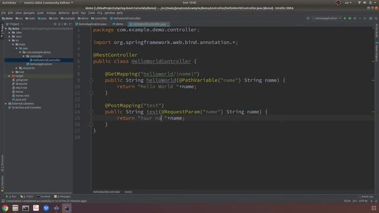Open the Structure tool window stripe
The width and height of the screenshot is (379, 213).
click(x=2, y=163)
